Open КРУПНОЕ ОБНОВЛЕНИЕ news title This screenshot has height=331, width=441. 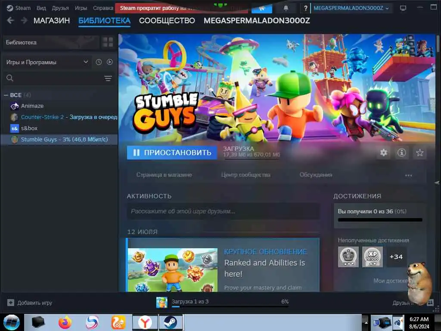(265, 252)
